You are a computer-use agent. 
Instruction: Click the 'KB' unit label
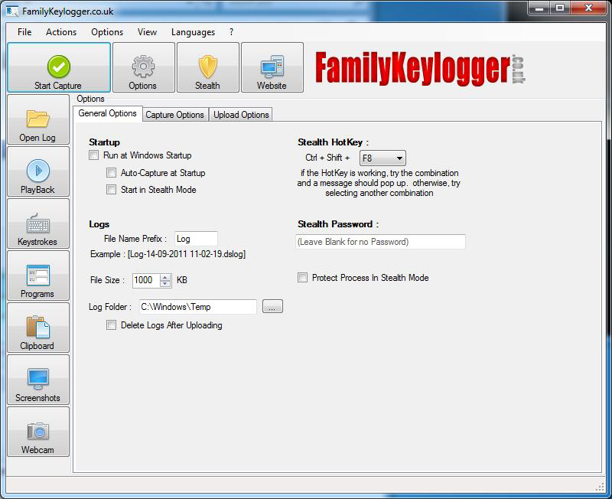(x=182, y=280)
